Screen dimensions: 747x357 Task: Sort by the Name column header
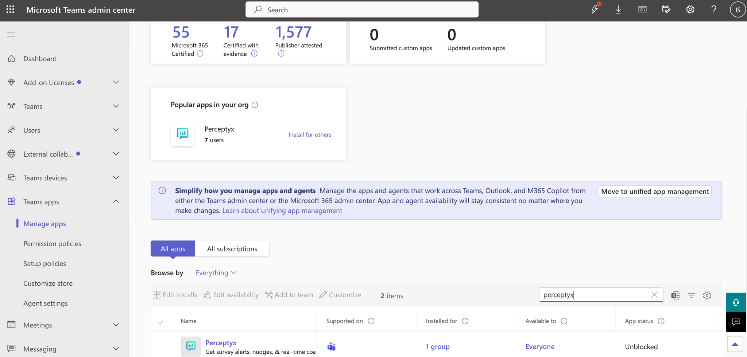189,321
